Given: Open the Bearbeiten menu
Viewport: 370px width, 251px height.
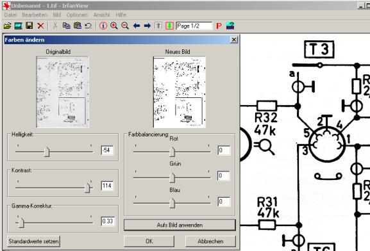Looking at the screenshot, I should (35, 15).
